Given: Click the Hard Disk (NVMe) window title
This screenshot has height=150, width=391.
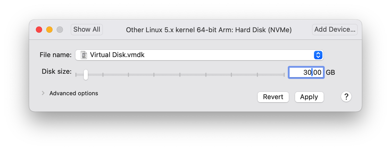Looking at the screenshot, I should 263,30.
